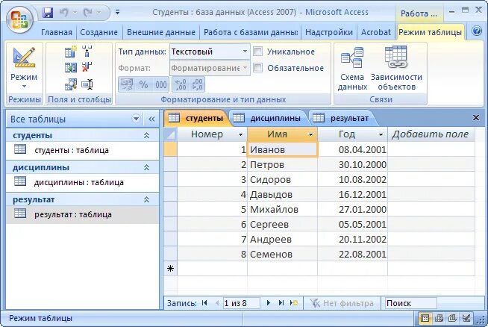Collapse the navigation pane with double chevron
Viewport: 488px width, 327px height.
(x=151, y=119)
